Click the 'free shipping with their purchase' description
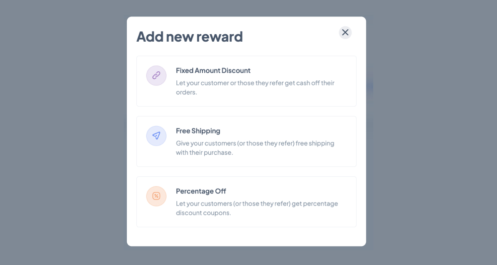The width and height of the screenshot is (497, 265). [x=255, y=147]
